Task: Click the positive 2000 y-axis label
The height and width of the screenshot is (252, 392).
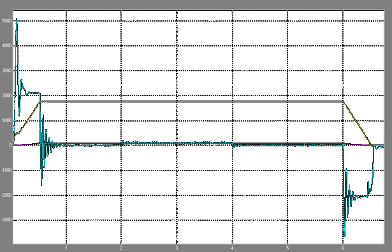Action: point(7,95)
